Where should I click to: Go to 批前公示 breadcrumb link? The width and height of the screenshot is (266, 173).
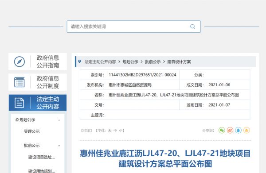click(153, 62)
